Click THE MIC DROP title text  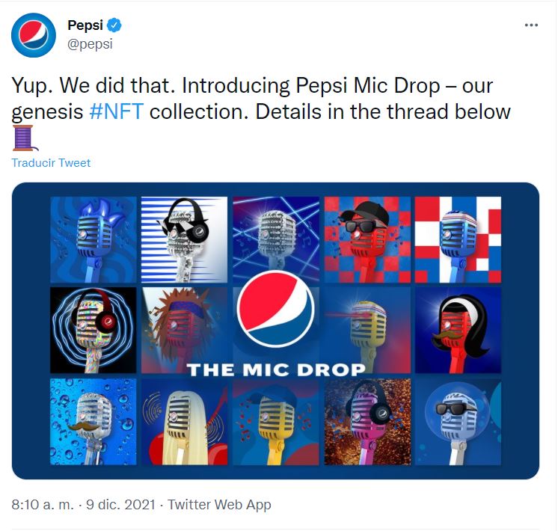click(x=276, y=369)
